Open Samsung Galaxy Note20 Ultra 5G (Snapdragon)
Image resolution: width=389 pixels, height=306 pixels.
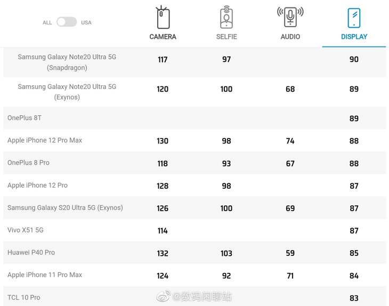point(67,62)
